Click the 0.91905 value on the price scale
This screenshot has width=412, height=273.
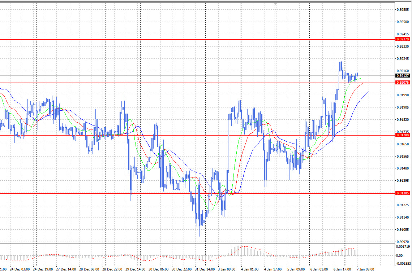403,107
